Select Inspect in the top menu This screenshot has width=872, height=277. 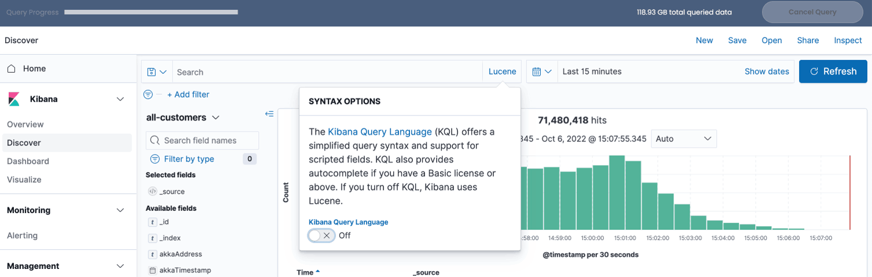point(848,40)
